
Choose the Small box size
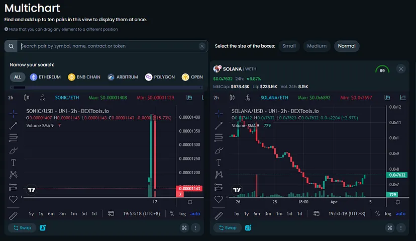point(289,46)
